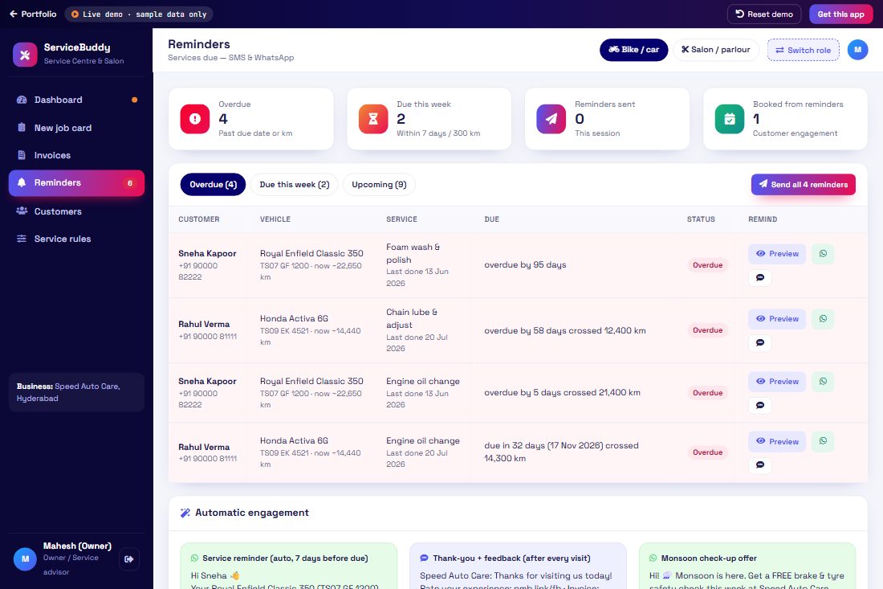Send WhatsApp for Foam wash & polish row

pos(823,254)
